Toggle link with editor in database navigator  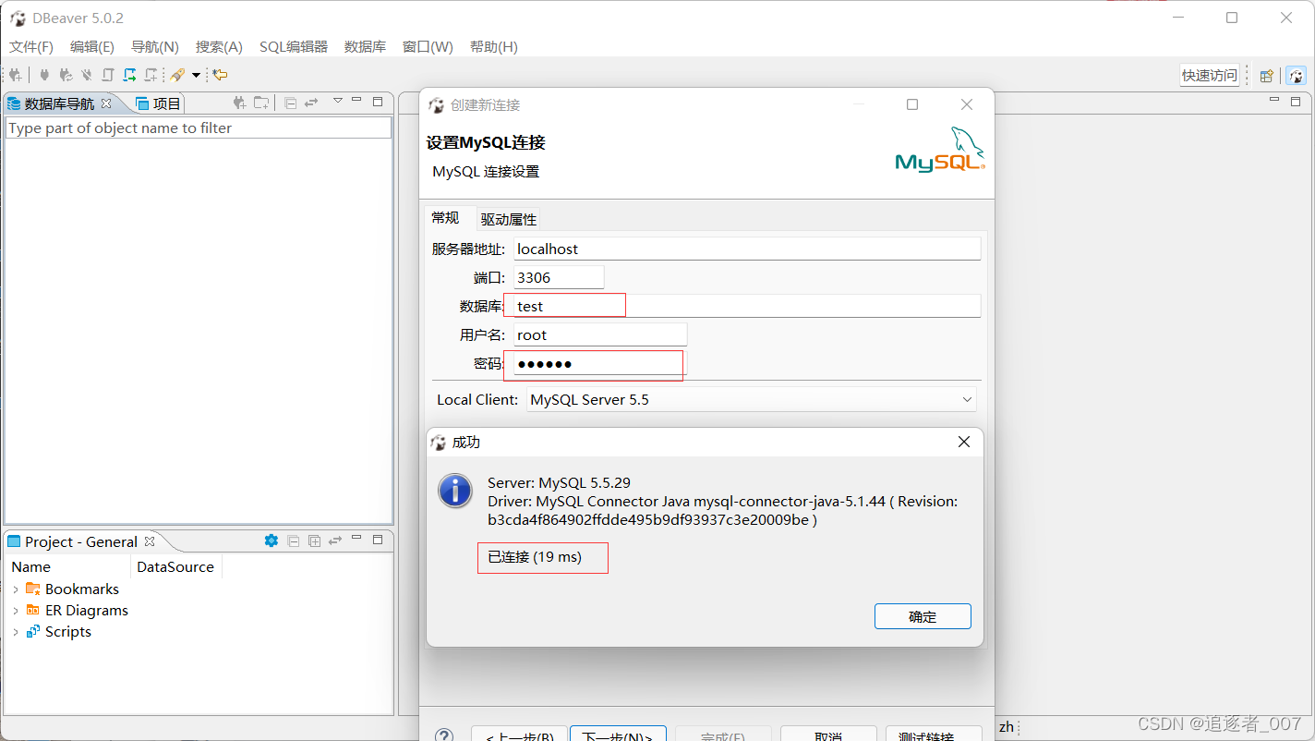coord(311,103)
